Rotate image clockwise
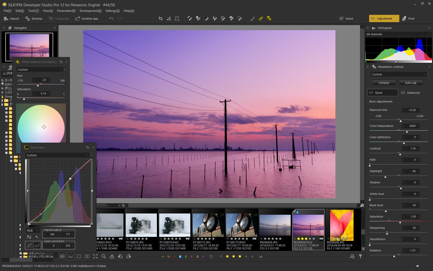 pyautogui.click(x=128, y=256)
